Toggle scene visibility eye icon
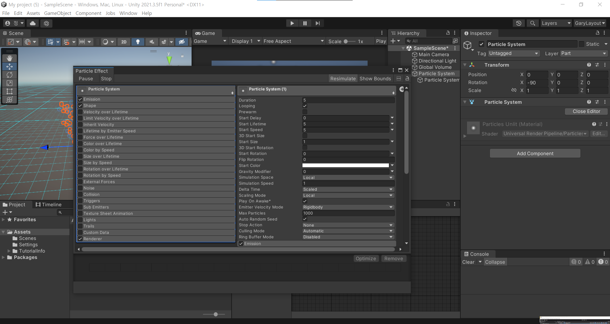610x324 pixels. tap(182, 42)
